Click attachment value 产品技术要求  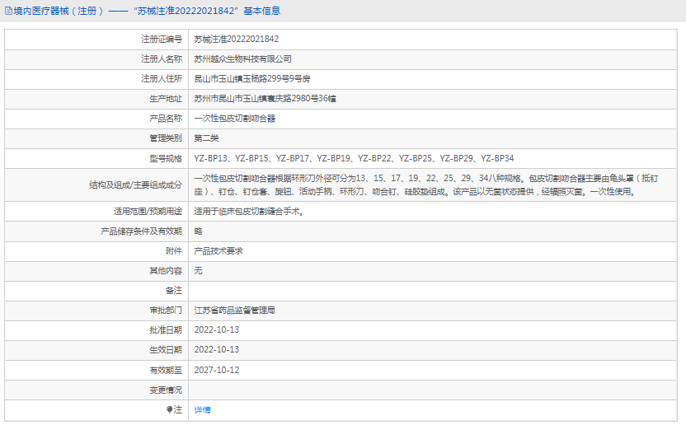pos(218,251)
